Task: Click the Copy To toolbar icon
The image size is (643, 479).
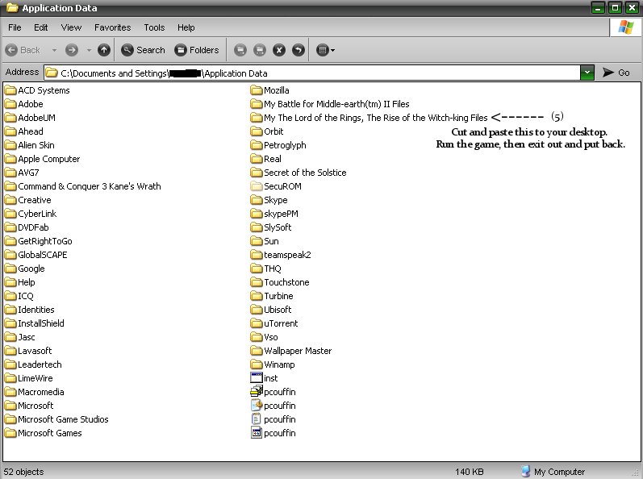Action: coord(260,50)
